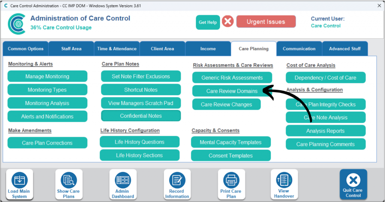This screenshot has height=202, width=385.
Task: Open Alerts and Notifications
Action: [x=47, y=117]
